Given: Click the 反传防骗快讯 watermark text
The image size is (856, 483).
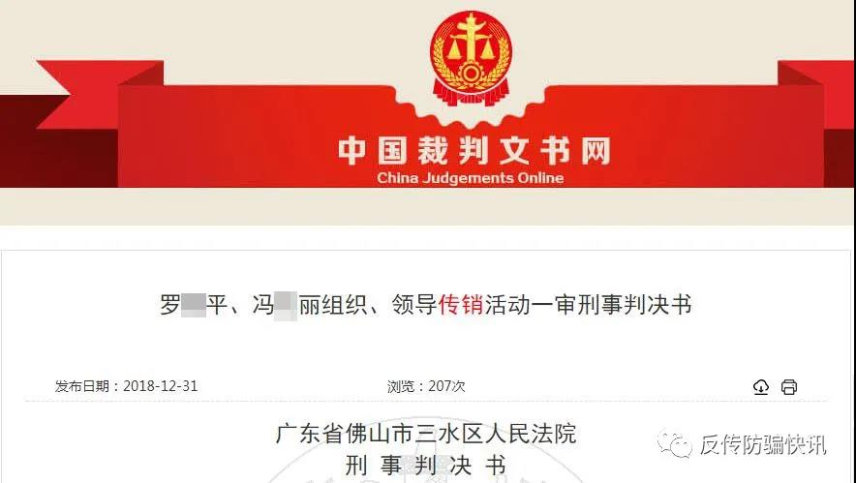Looking at the screenshot, I should coord(763,445).
